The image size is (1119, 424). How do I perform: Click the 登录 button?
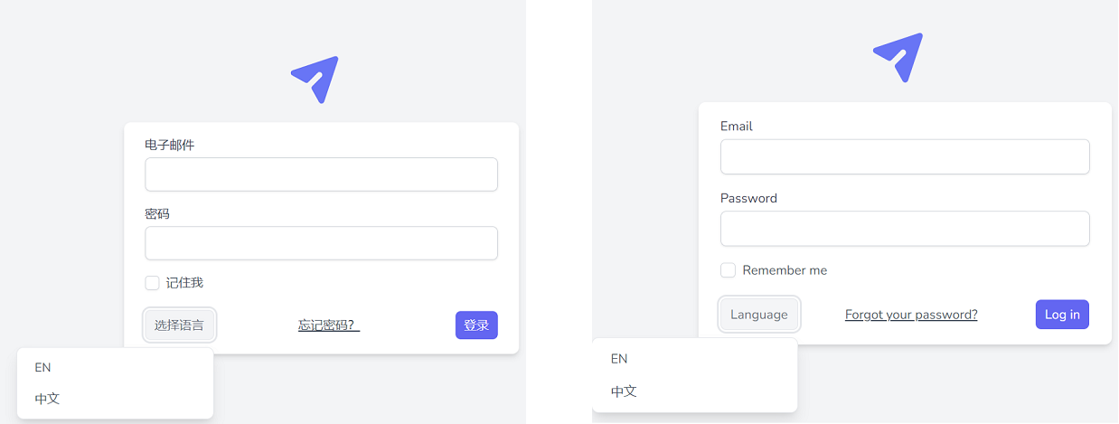pos(476,325)
